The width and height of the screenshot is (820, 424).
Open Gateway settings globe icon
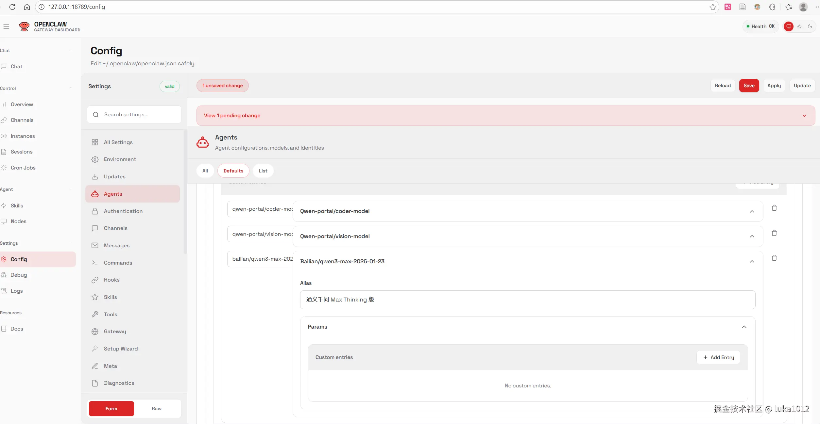pyautogui.click(x=95, y=332)
